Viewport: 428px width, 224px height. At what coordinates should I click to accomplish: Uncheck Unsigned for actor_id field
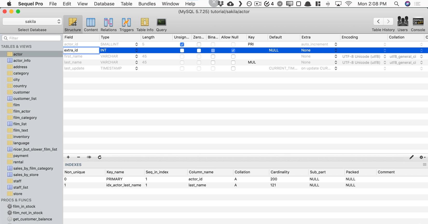point(182,45)
